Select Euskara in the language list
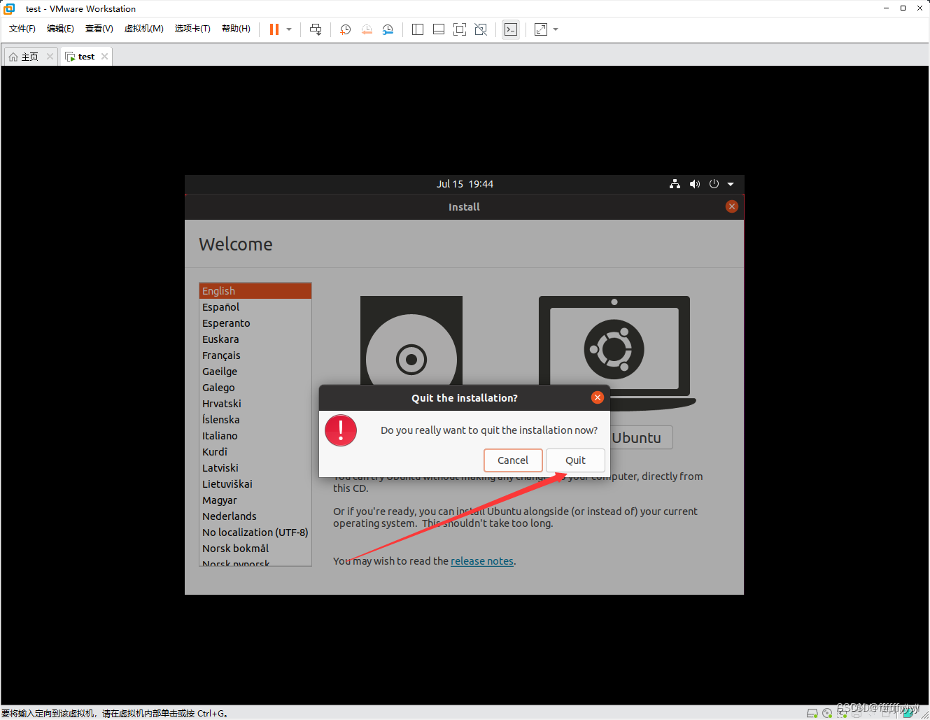The image size is (930, 720). (255, 339)
